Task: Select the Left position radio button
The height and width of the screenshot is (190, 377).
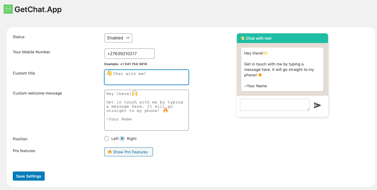Action: pyautogui.click(x=107, y=138)
